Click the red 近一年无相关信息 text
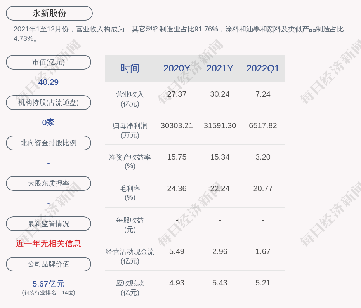 pos(49,244)
